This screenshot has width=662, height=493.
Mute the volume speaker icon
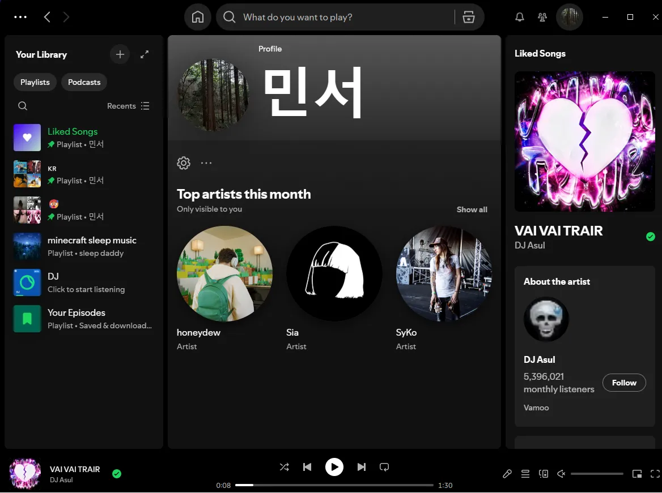(x=561, y=474)
